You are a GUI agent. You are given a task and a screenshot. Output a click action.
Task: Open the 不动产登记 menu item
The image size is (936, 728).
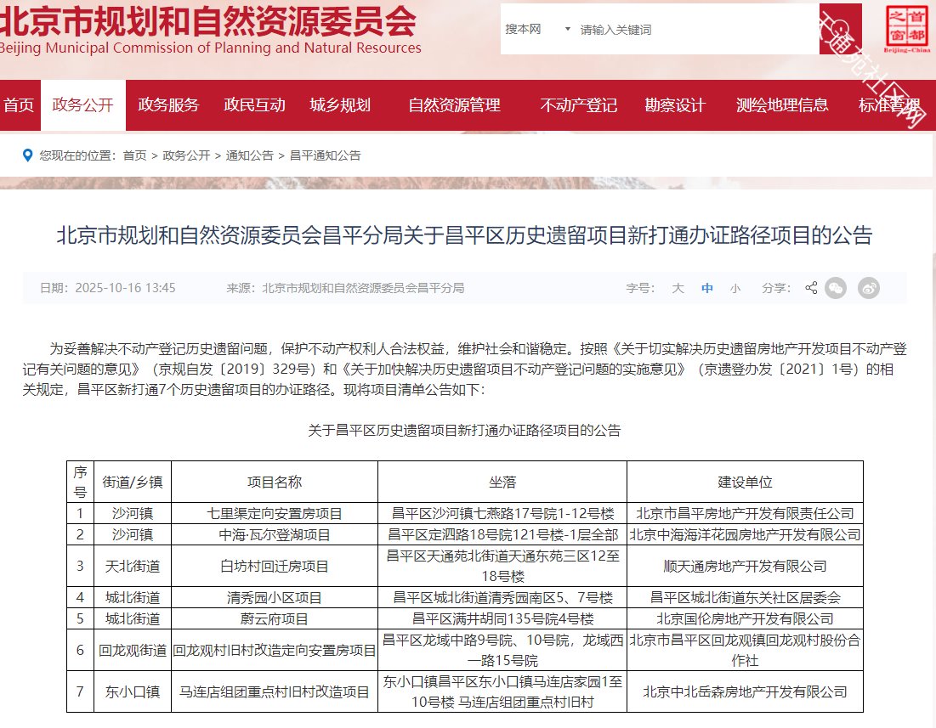tap(578, 105)
